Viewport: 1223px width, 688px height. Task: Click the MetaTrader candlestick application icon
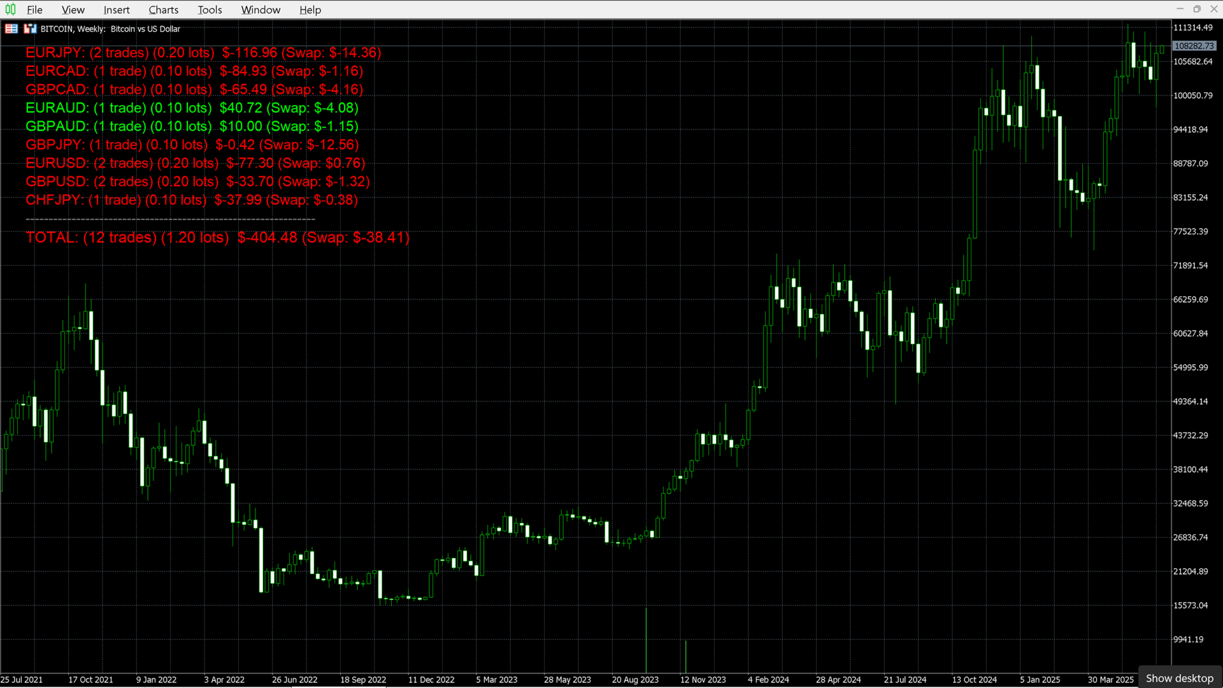click(x=10, y=10)
